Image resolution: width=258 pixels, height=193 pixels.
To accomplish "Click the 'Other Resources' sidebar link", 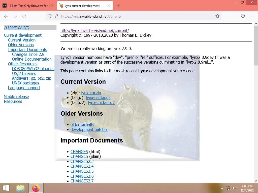I will (x=22, y=64).
